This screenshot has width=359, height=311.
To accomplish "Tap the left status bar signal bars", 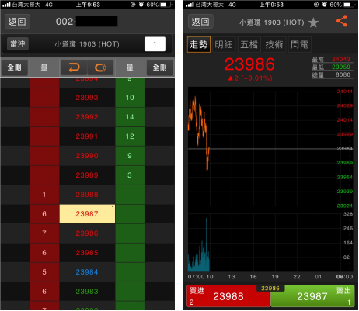I will click(x=6, y=5).
